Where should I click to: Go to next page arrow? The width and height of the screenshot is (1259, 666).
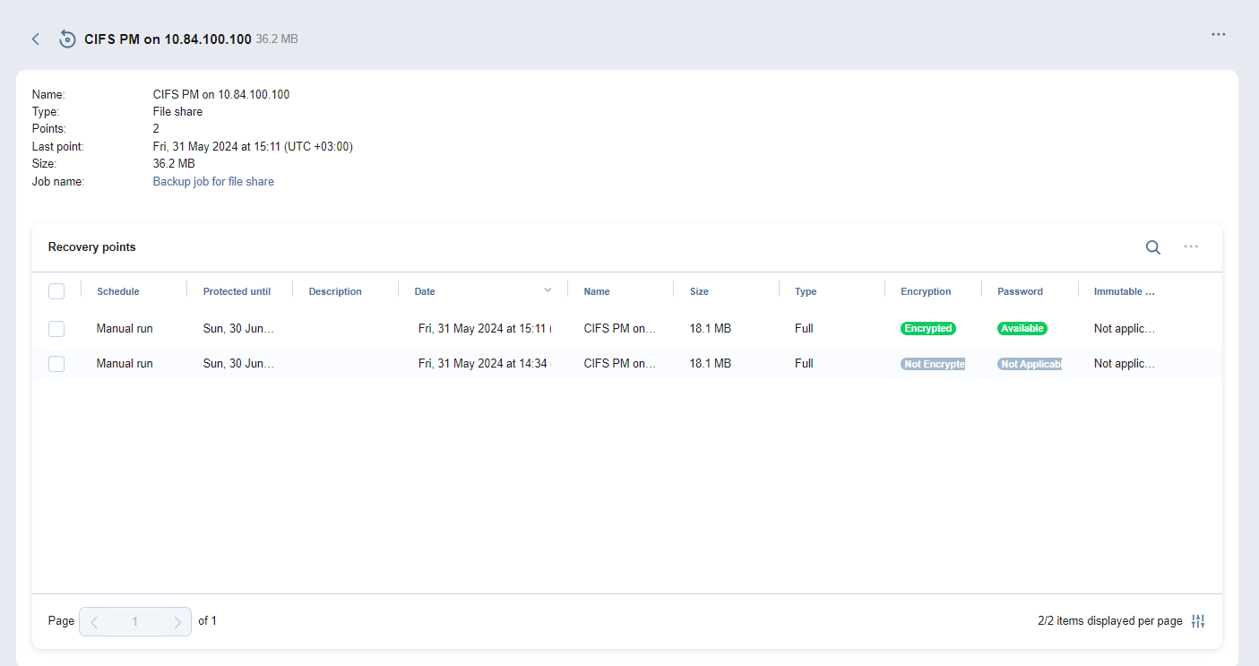(x=177, y=622)
